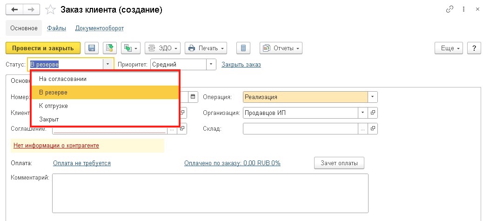Open the Отчеты reports menu

pyautogui.click(x=281, y=48)
